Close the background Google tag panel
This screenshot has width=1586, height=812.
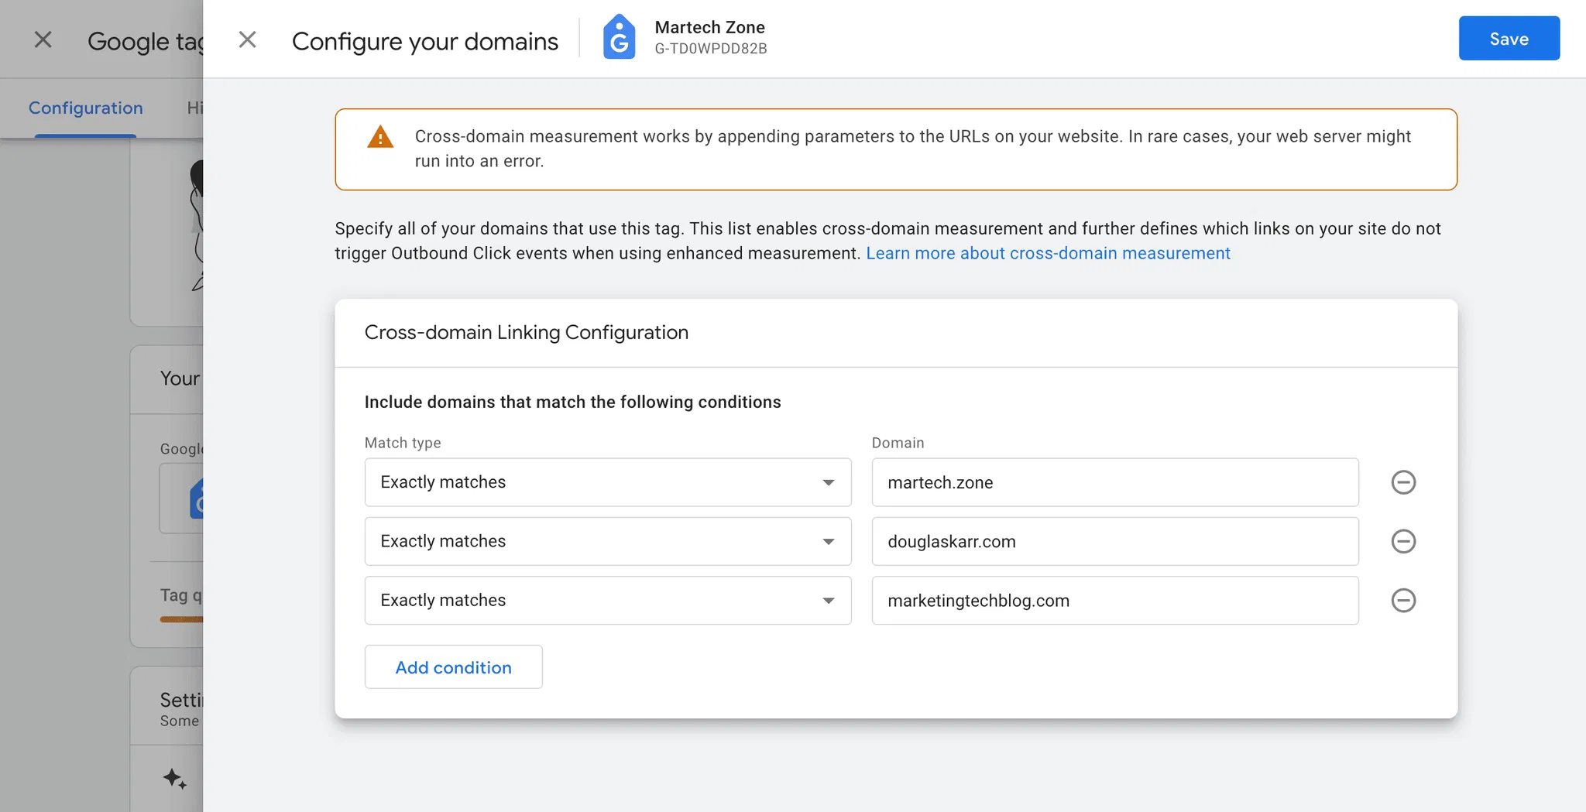coord(43,39)
